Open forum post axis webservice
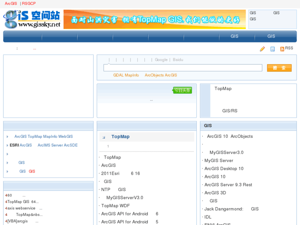 point(25,208)
